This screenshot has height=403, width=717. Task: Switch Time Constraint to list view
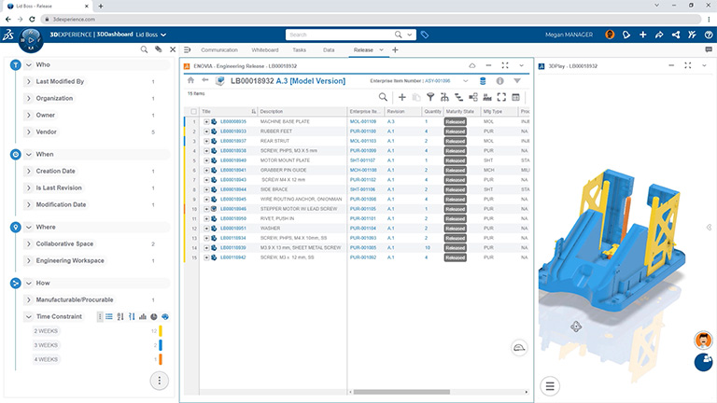coord(109,316)
